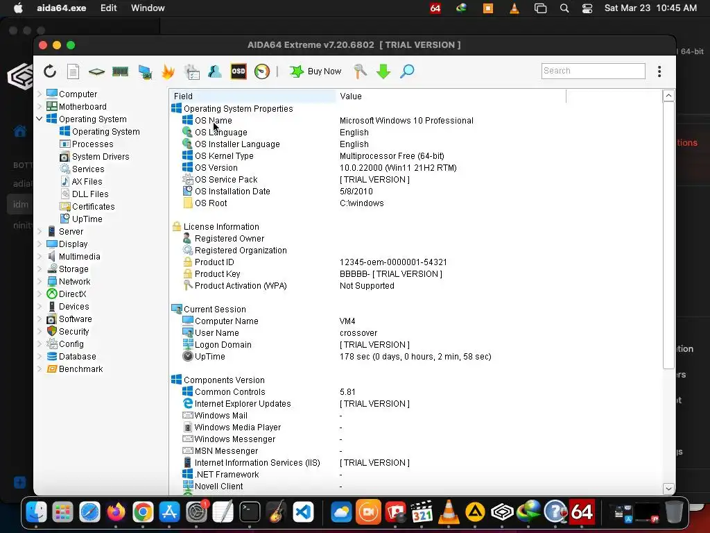The height and width of the screenshot is (533, 710).
Task: Click the gauge sensor panel icon
Action: (261, 71)
